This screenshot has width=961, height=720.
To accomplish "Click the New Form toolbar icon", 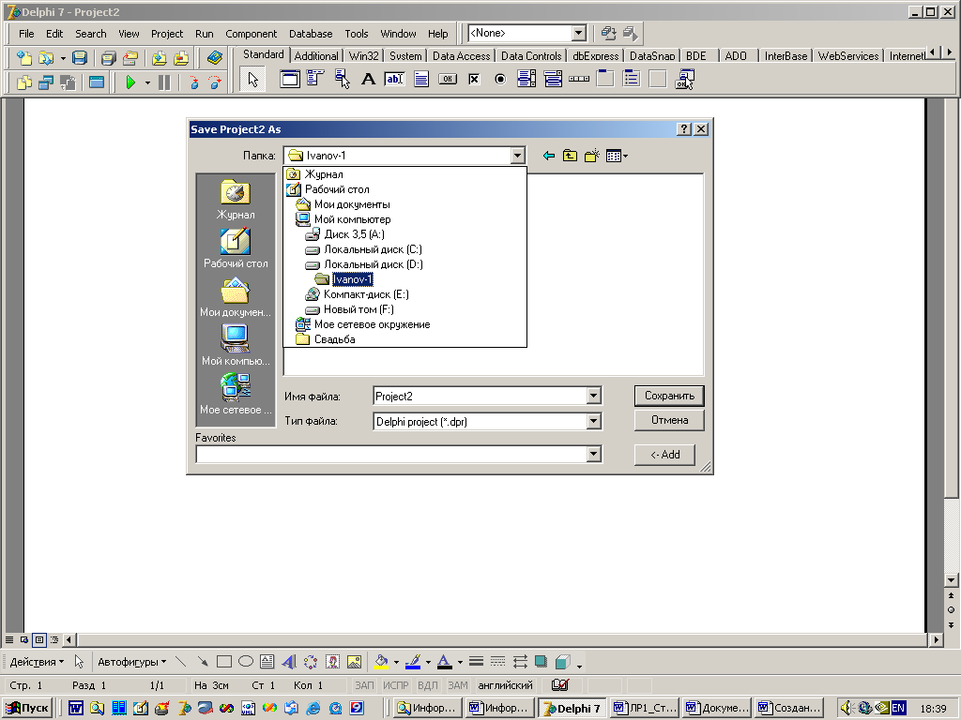I will [97, 82].
